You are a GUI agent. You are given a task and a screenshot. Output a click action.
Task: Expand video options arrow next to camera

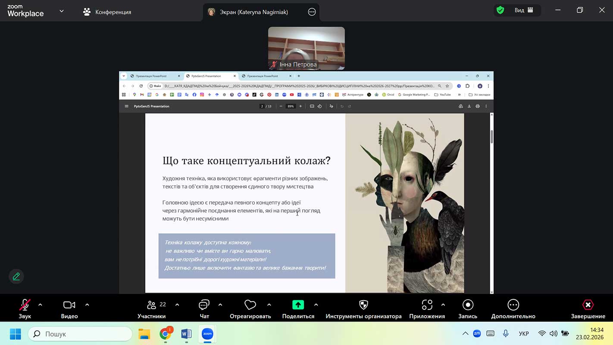pos(87,305)
